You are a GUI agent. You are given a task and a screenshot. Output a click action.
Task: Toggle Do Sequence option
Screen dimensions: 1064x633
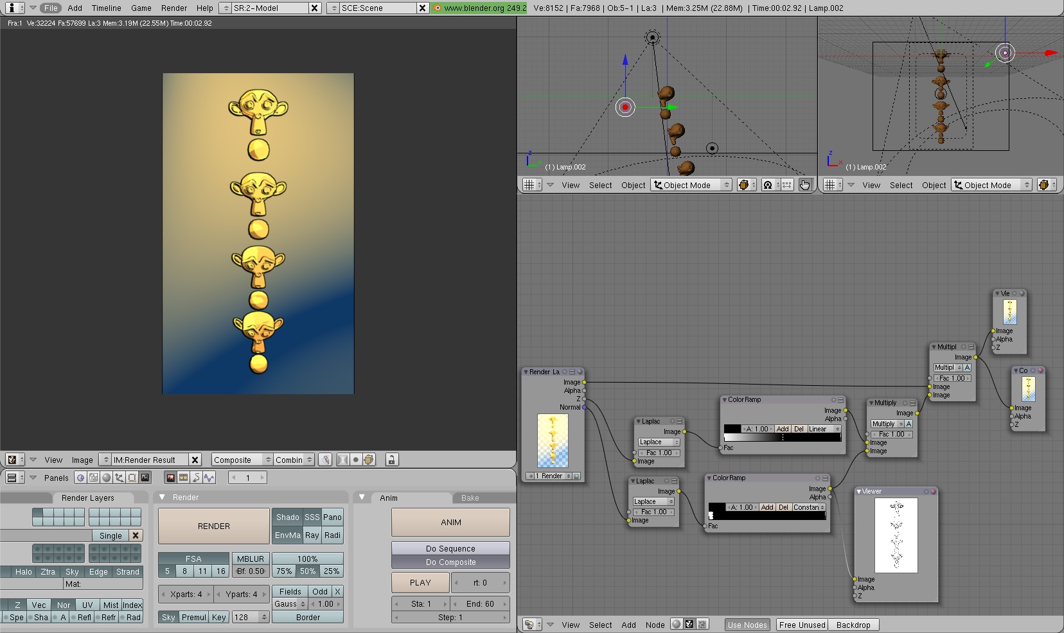click(x=450, y=548)
